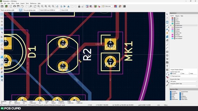Select the F.Mask layer row

tap(183, 29)
